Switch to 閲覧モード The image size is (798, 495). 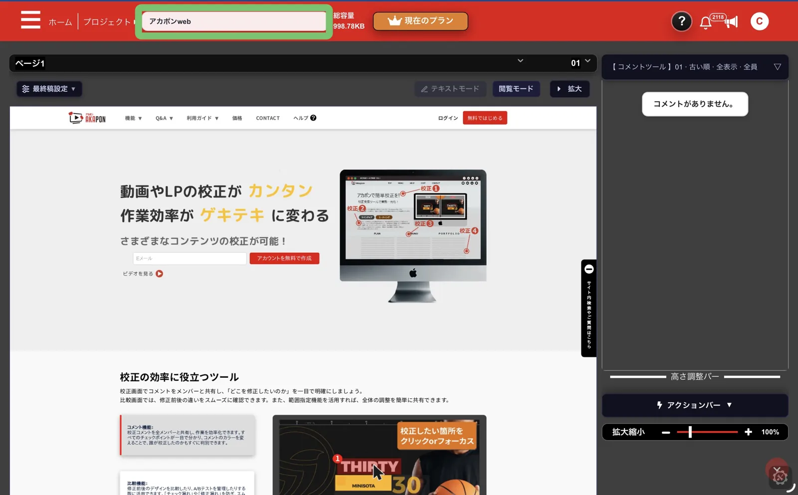click(x=516, y=89)
